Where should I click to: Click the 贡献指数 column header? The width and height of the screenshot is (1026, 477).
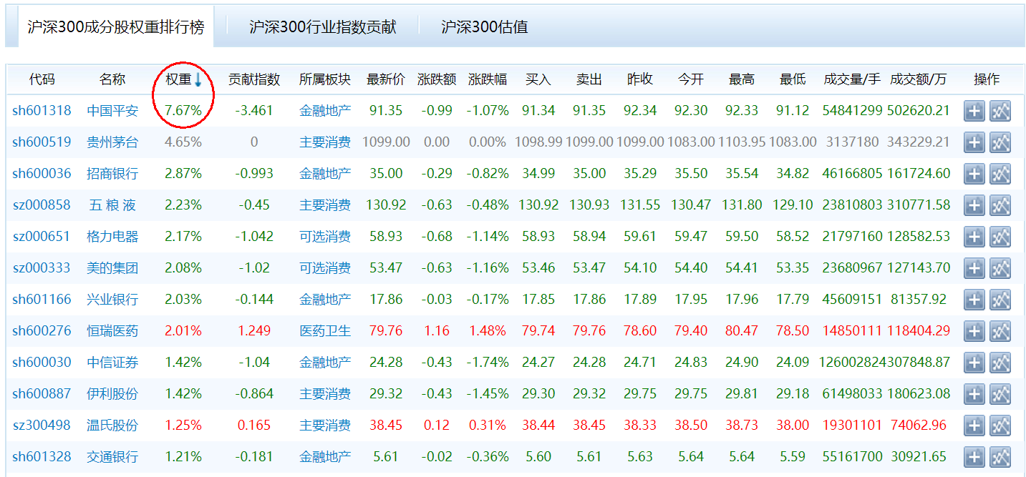click(254, 79)
